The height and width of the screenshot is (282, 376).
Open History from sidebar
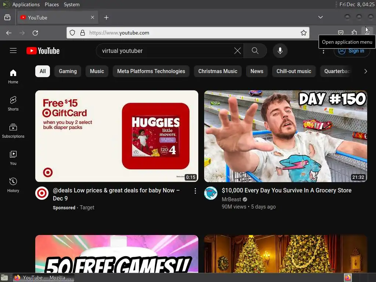13,185
